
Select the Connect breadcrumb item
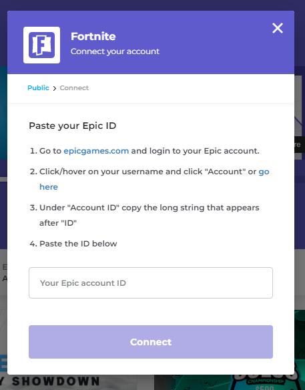(x=74, y=87)
